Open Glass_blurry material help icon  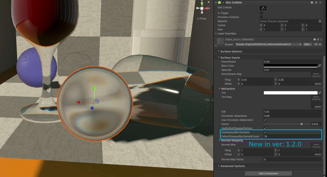[x=314, y=40]
